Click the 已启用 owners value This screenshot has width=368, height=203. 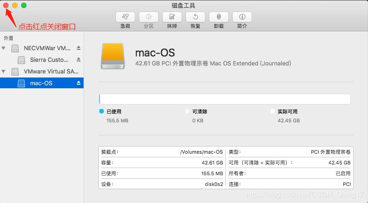tap(343, 173)
